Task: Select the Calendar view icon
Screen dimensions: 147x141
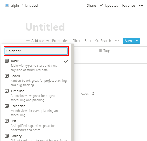Action: tap(7, 106)
